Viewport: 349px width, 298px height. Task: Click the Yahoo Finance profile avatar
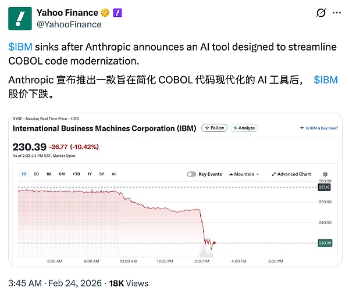(x=19, y=18)
